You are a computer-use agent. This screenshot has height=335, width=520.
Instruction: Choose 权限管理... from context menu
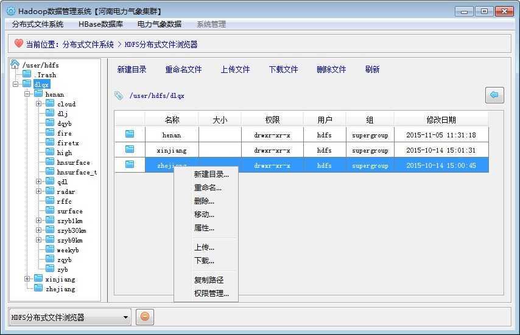[x=211, y=293]
